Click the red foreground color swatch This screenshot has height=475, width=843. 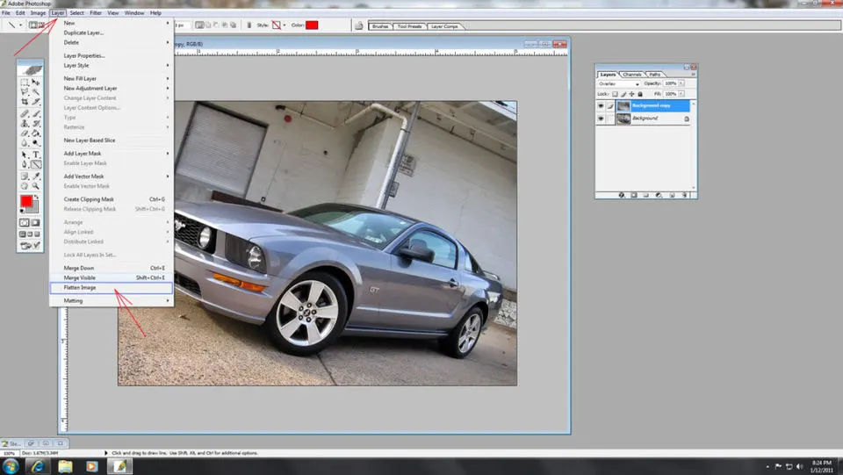click(26, 201)
